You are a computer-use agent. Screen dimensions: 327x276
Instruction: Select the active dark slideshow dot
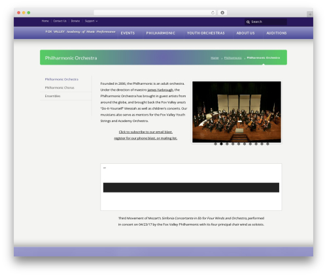pyautogui.click(x=221, y=144)
